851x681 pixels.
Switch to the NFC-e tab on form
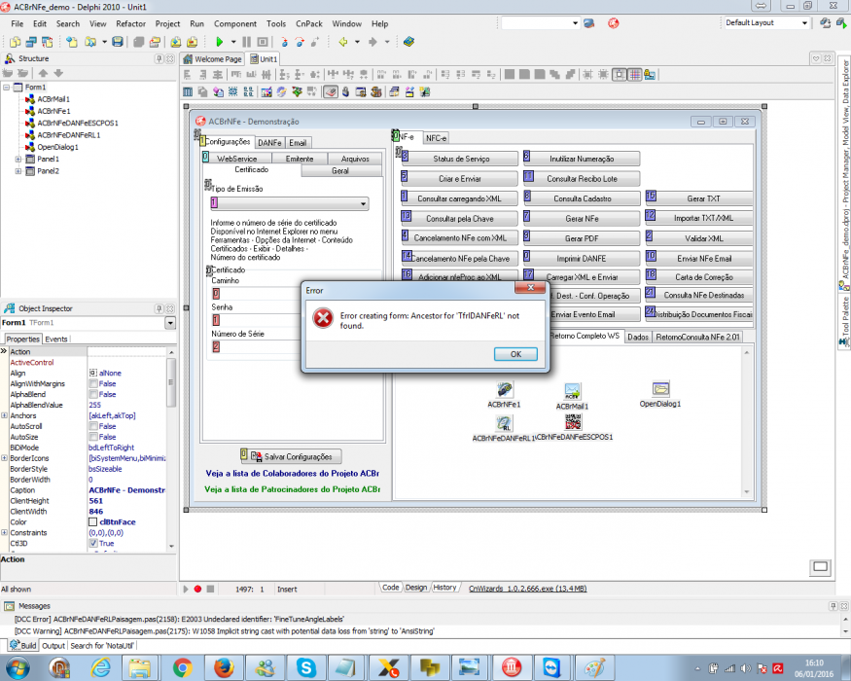pos(436,138)
